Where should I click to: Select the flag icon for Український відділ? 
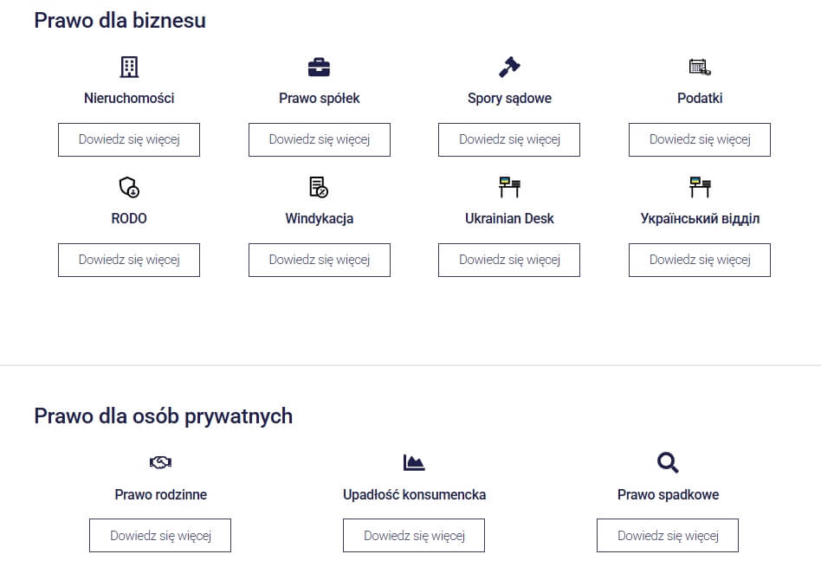[700, 187]
